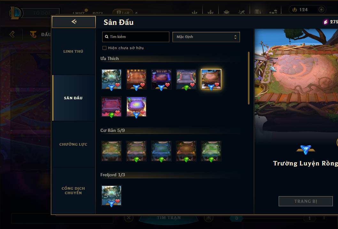Click the back arrow in arena panel
The image size is (338, 229).
(x=74, y=22)
